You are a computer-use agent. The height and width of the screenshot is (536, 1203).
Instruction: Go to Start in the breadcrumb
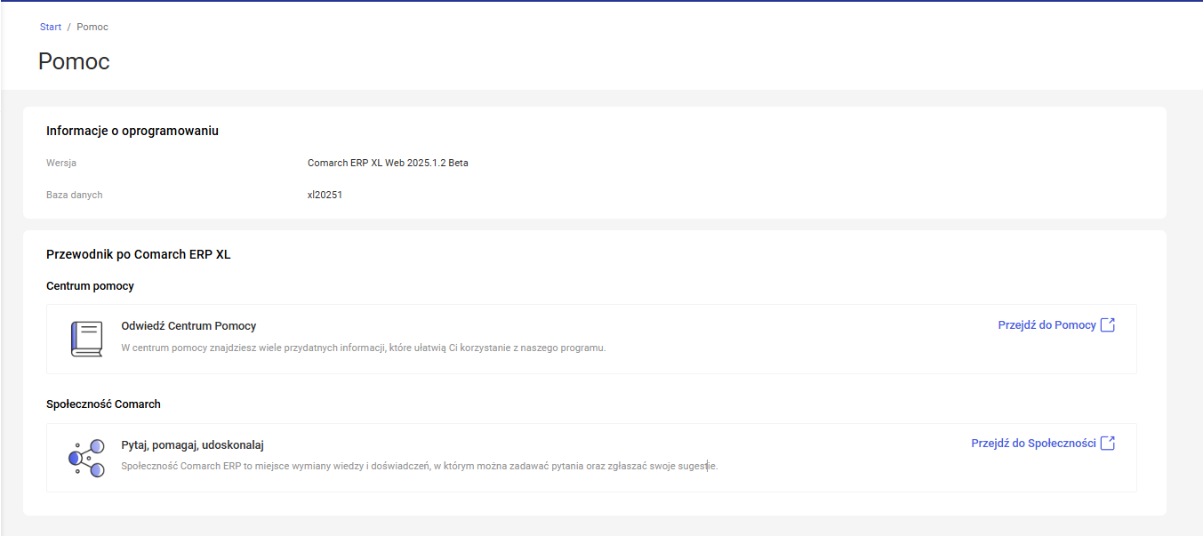pos(51,27)
